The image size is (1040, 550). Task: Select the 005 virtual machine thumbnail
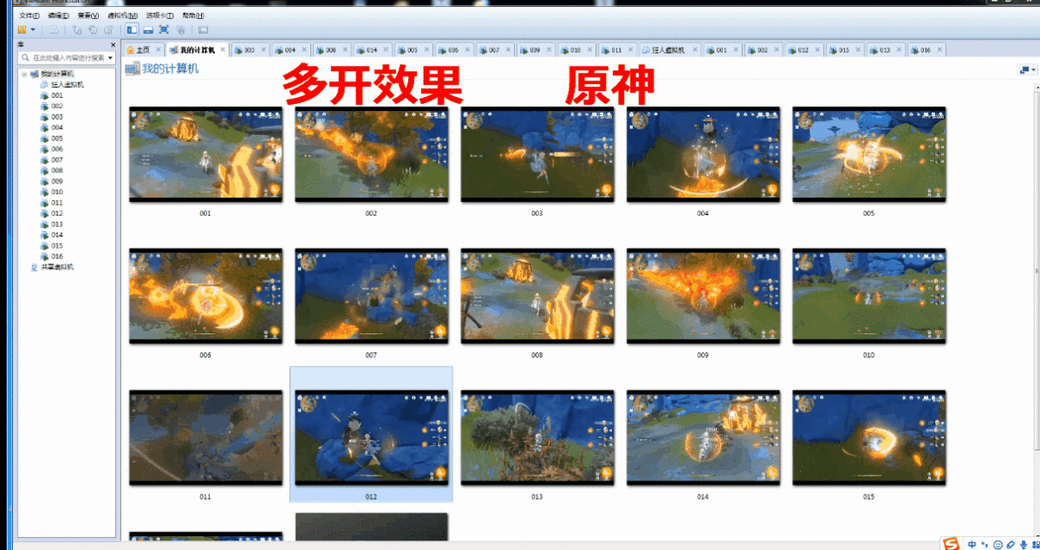868,154
